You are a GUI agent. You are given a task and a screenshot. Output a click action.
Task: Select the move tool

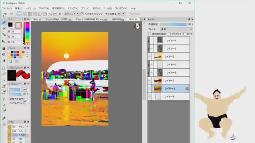pyautogui.click(x=4, y=42)
